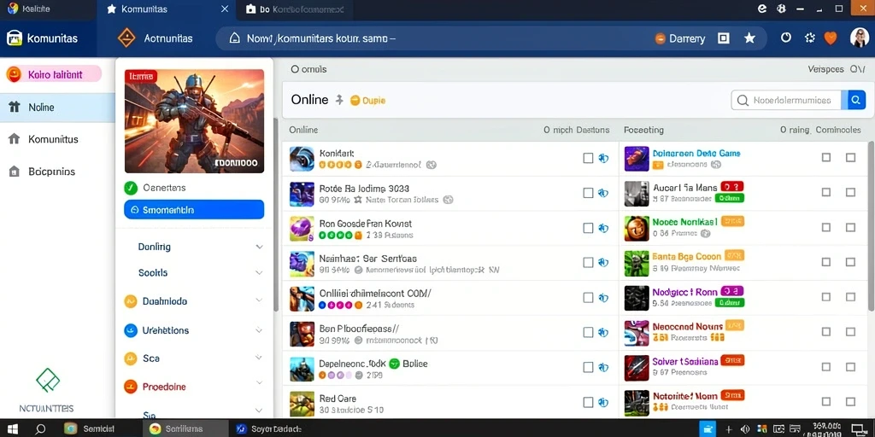Click the pin icon next to Online heading
The width and height of the screenshot is (875, 437).
338,100
